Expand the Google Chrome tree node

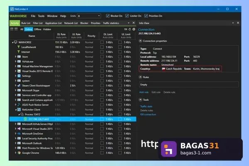16,153
